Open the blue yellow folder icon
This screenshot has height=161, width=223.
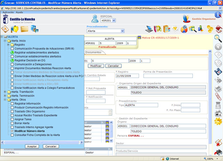coord(15,29)
